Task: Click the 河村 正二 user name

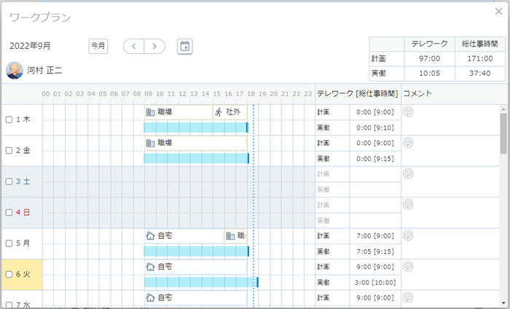Action: (x=44, y=71)
